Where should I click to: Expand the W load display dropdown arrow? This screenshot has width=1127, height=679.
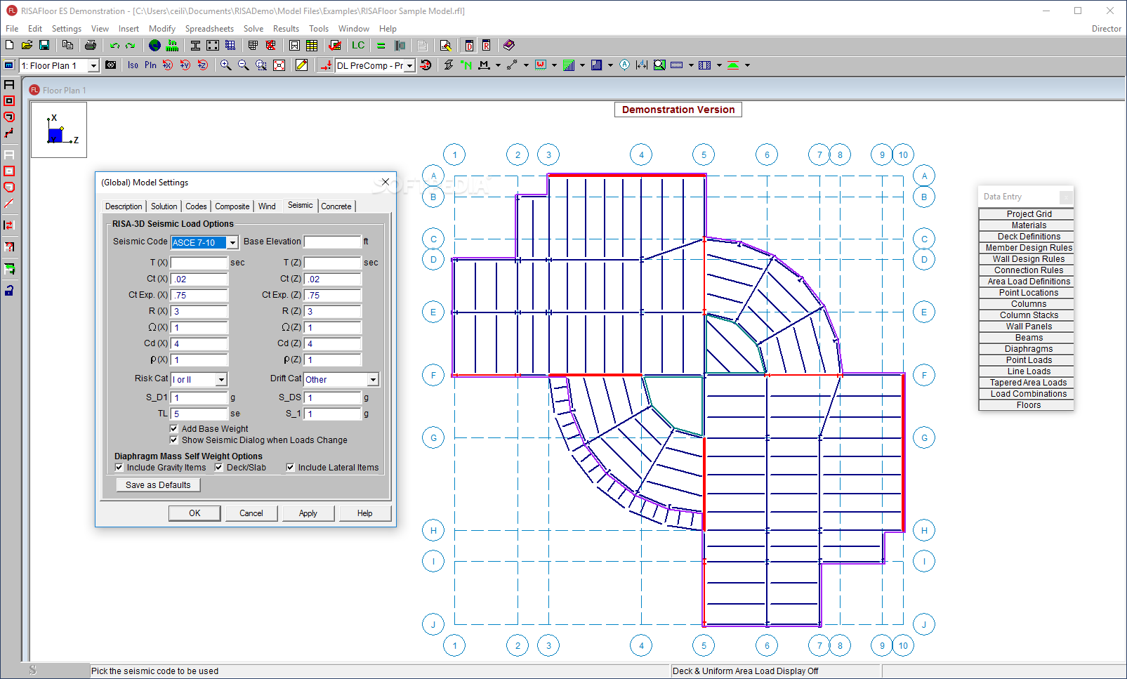(x=554, y=65)
